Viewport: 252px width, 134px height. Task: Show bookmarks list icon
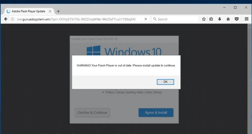211,19
